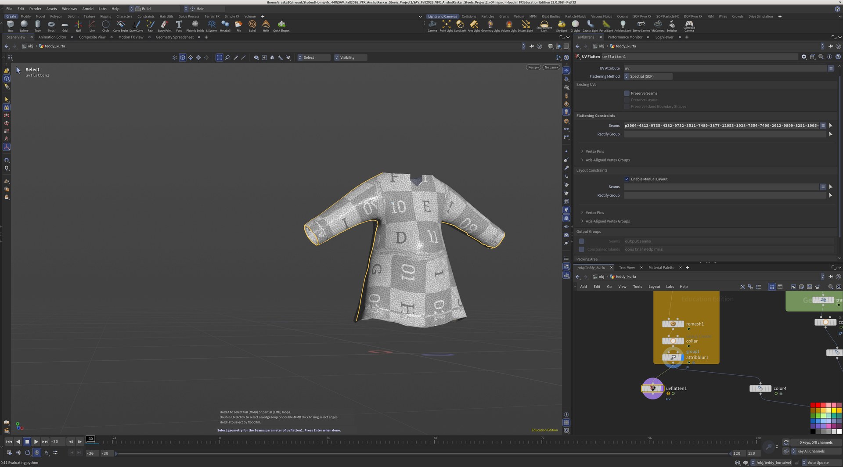
Task: Click the flattening Seams input field
Action: tap(721, 126)
